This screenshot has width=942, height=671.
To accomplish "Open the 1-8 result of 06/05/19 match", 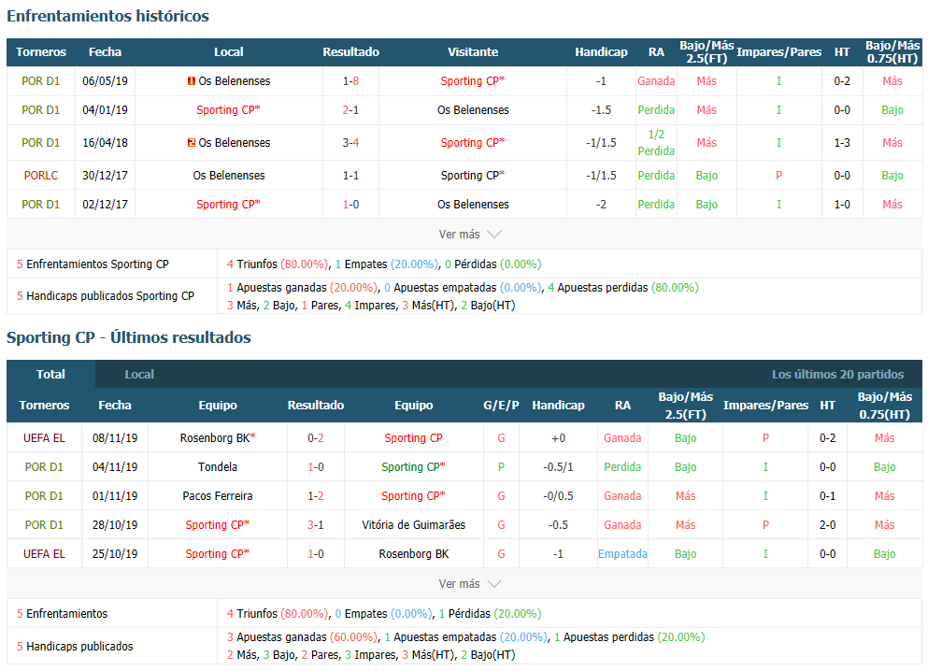I will click(350, 81).
